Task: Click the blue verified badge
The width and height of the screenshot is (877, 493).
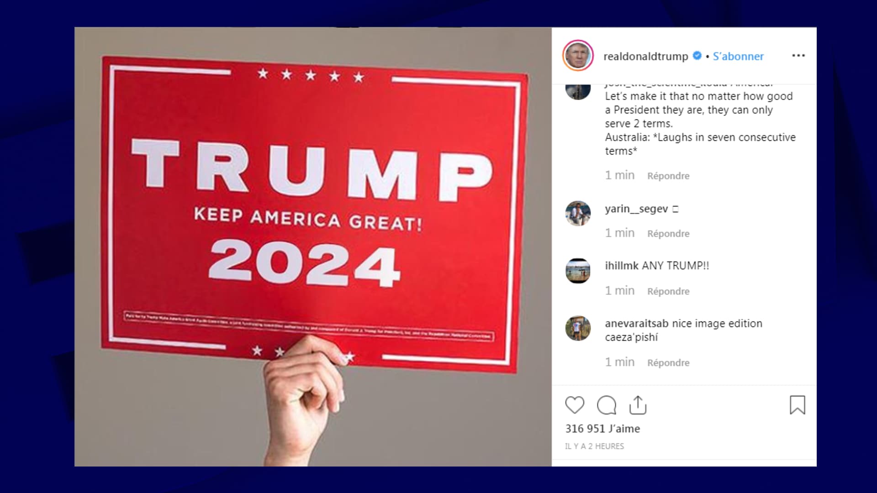Action: [x=697, y=56]
